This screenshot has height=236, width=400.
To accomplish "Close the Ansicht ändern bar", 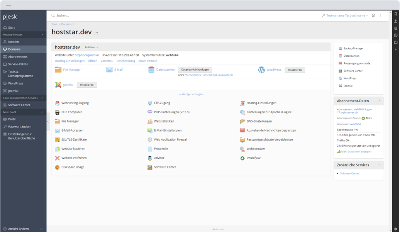I will pyautogui.click(x=41, y=229).
